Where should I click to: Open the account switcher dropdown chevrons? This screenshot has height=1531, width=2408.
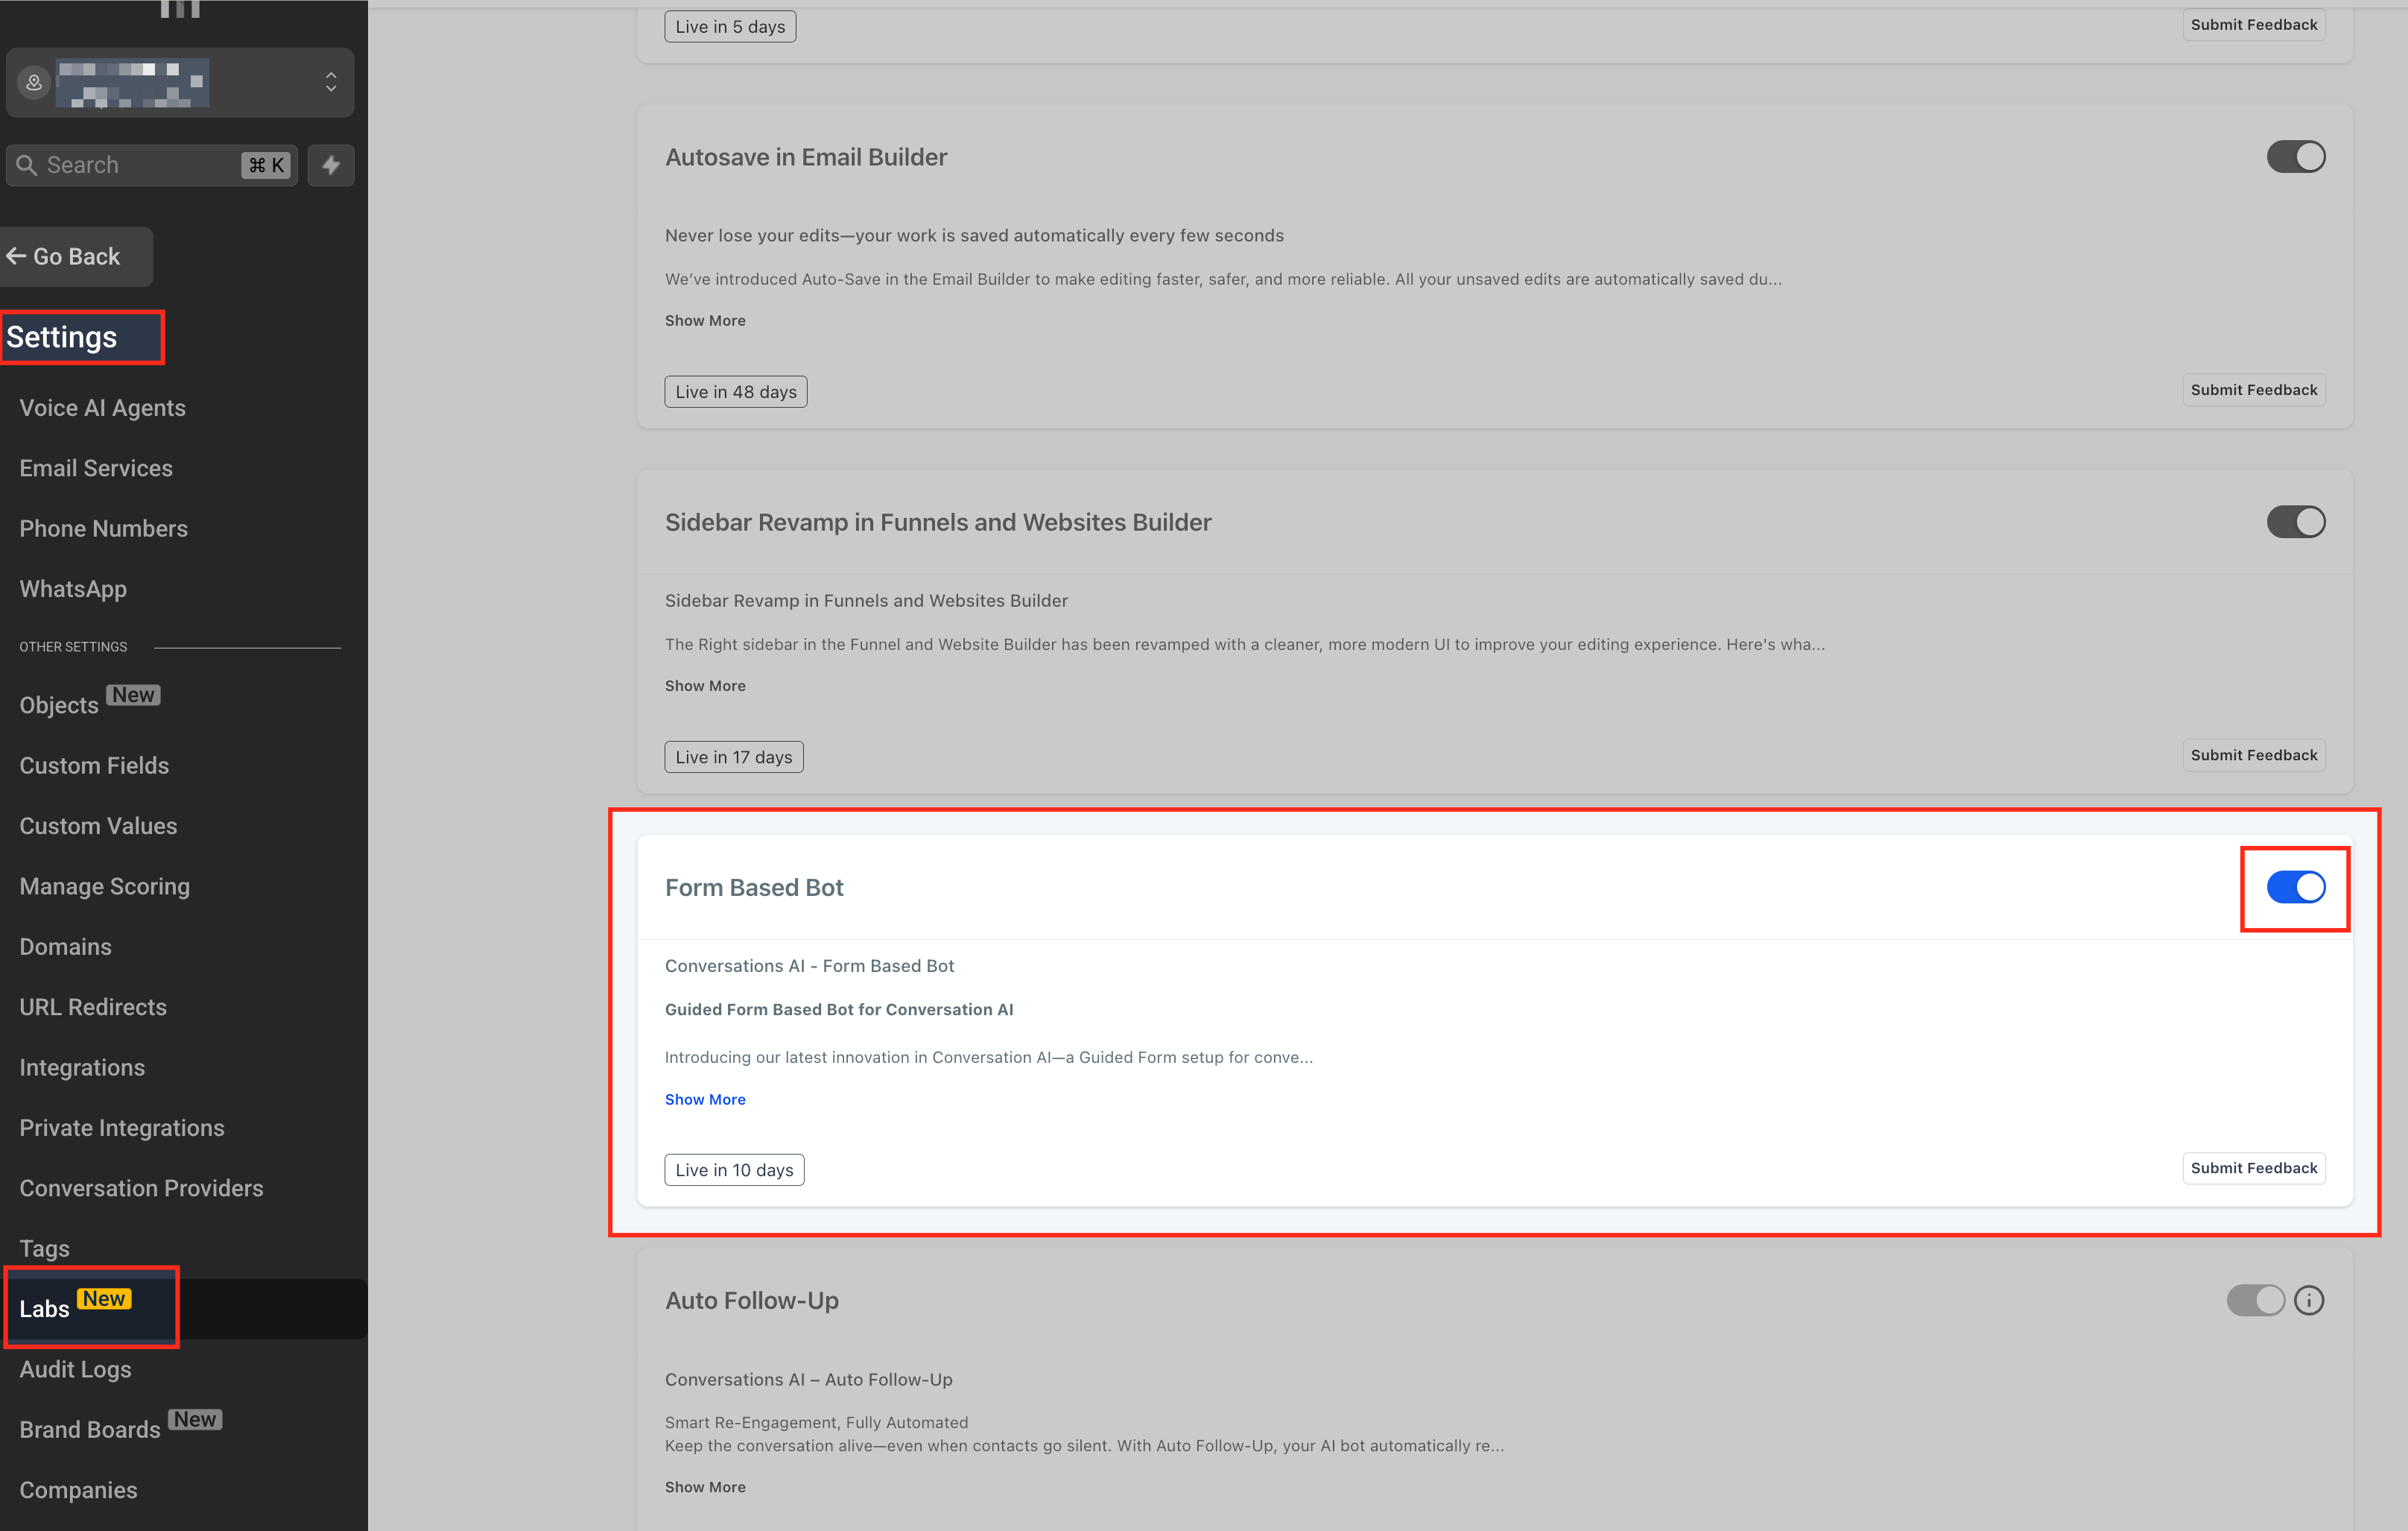pyautogui.click(x=331, y=82)
